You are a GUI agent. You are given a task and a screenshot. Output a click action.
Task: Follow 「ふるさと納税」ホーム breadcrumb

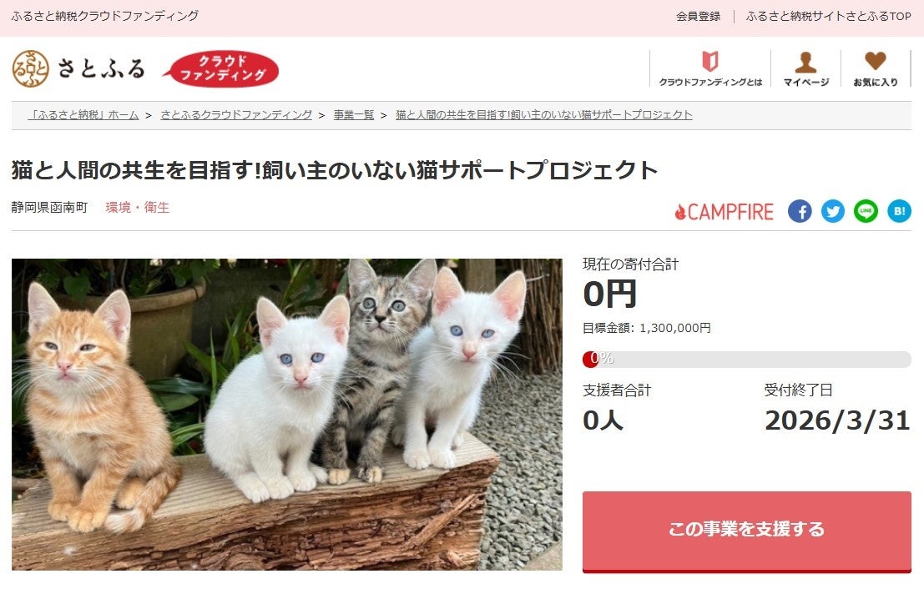click(x=83, y=115)
